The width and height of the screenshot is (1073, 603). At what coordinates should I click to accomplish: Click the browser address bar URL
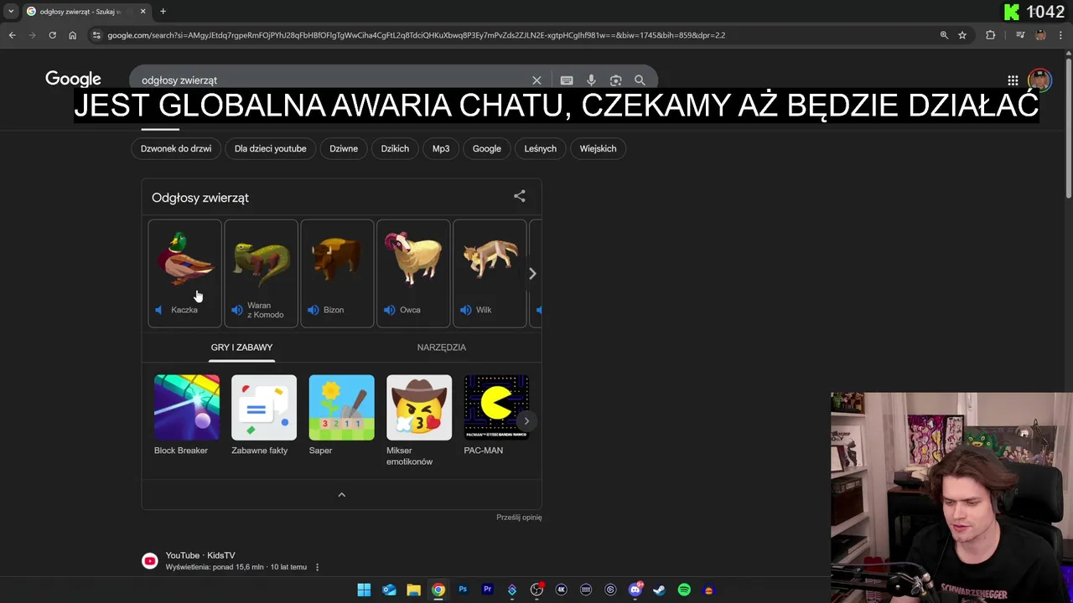pyautogui.click(x=417, y=35)
